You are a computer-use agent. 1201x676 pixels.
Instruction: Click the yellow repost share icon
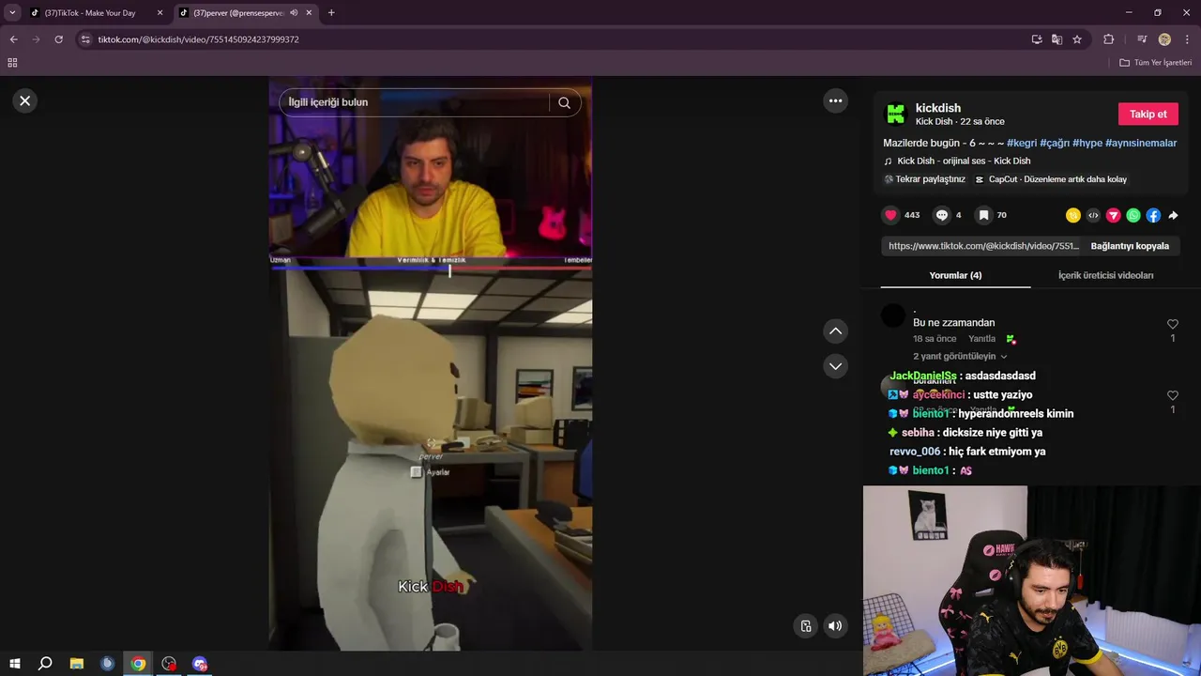pos(1073,215)
